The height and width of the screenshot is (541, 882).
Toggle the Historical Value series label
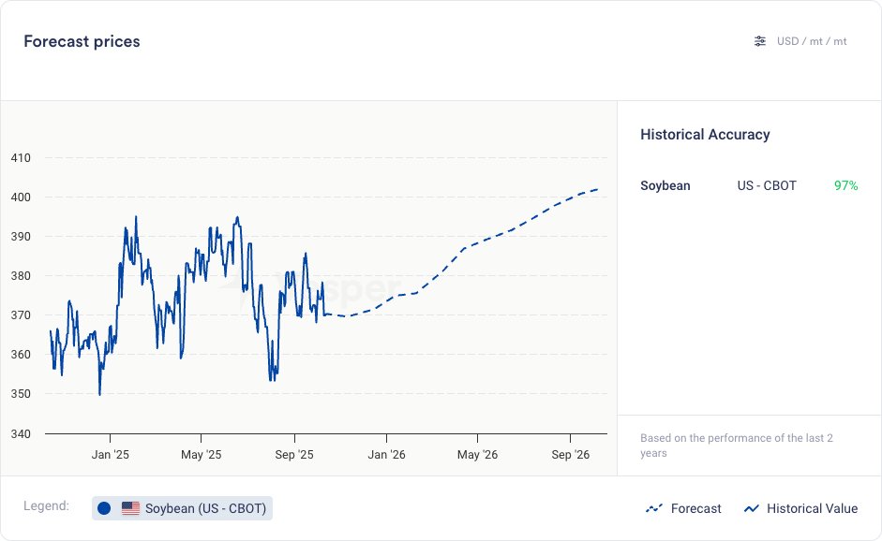[x=812, y=508]
